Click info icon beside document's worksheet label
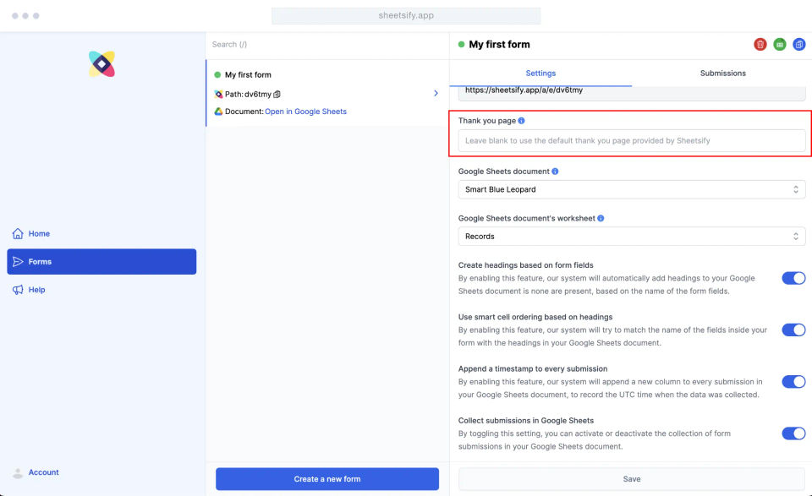Screen dimensions: 812x496 [x=601, y=218]
